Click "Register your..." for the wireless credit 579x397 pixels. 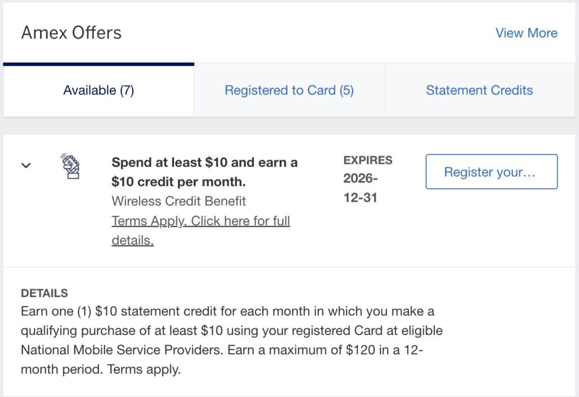491,172
